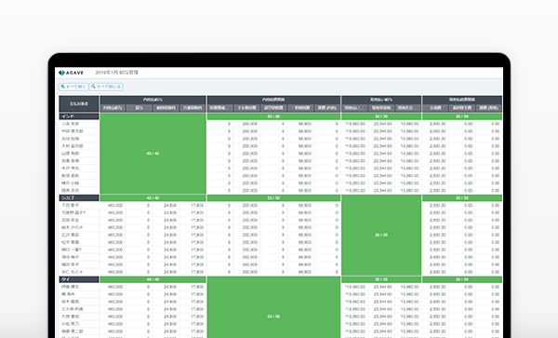
Task: Select the シカゴ group row header
Action: click(79, 197)
